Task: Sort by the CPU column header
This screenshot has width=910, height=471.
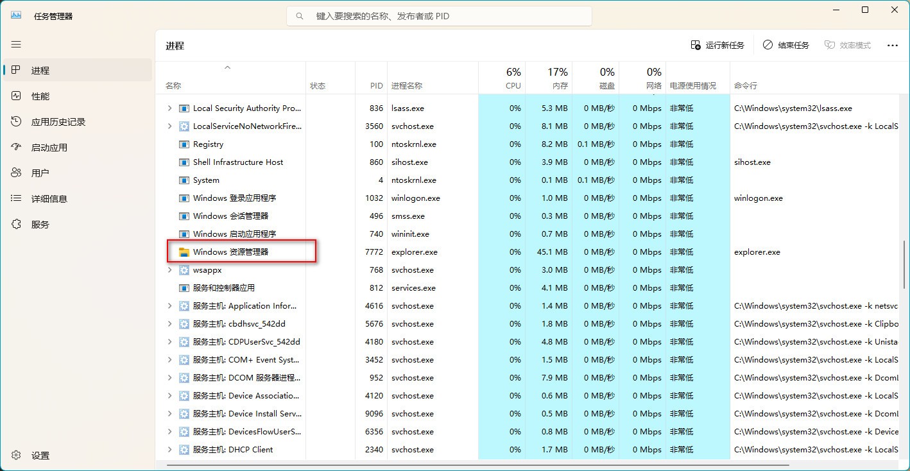Action: tap(502, 78)
